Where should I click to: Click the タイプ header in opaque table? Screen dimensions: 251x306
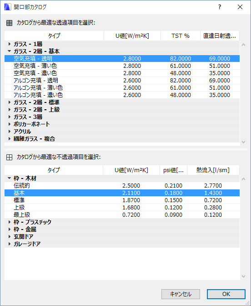54,170
